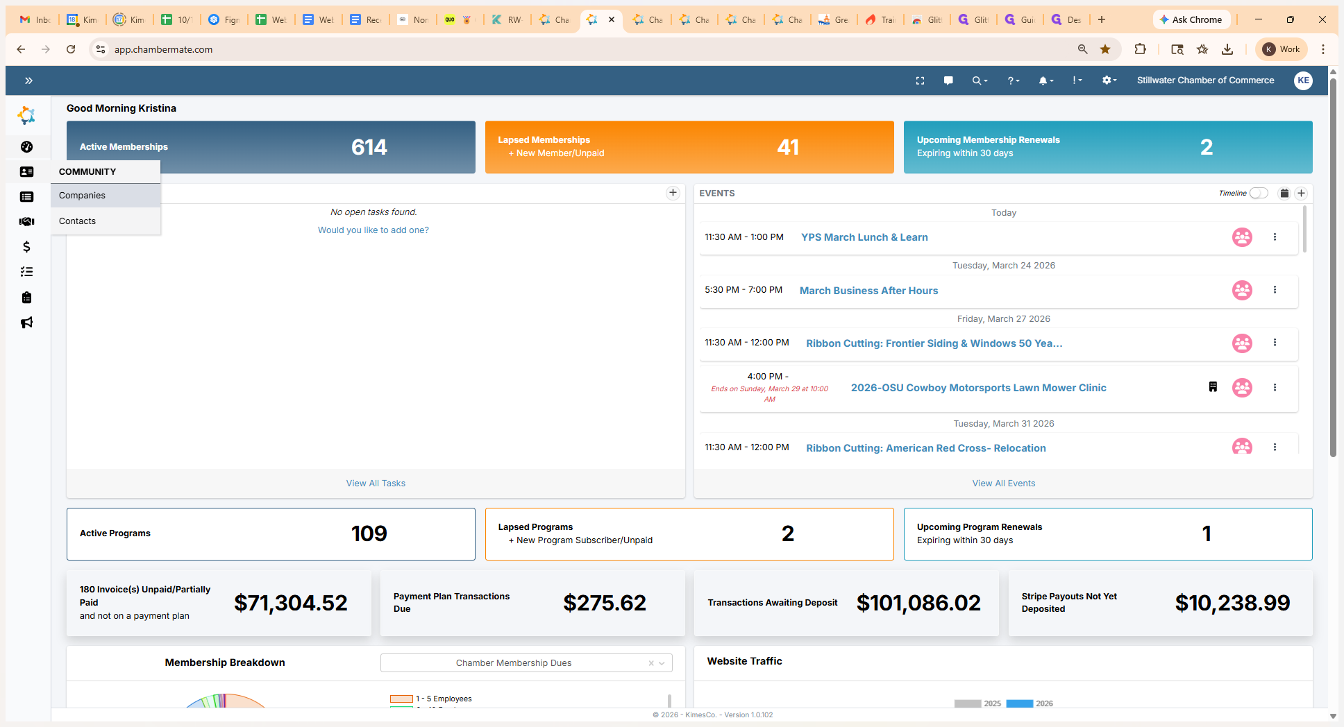This screenshot has height=727, width=1344.
Task: Click the handshake icon in the sidebar
Action: pos(26,222)
